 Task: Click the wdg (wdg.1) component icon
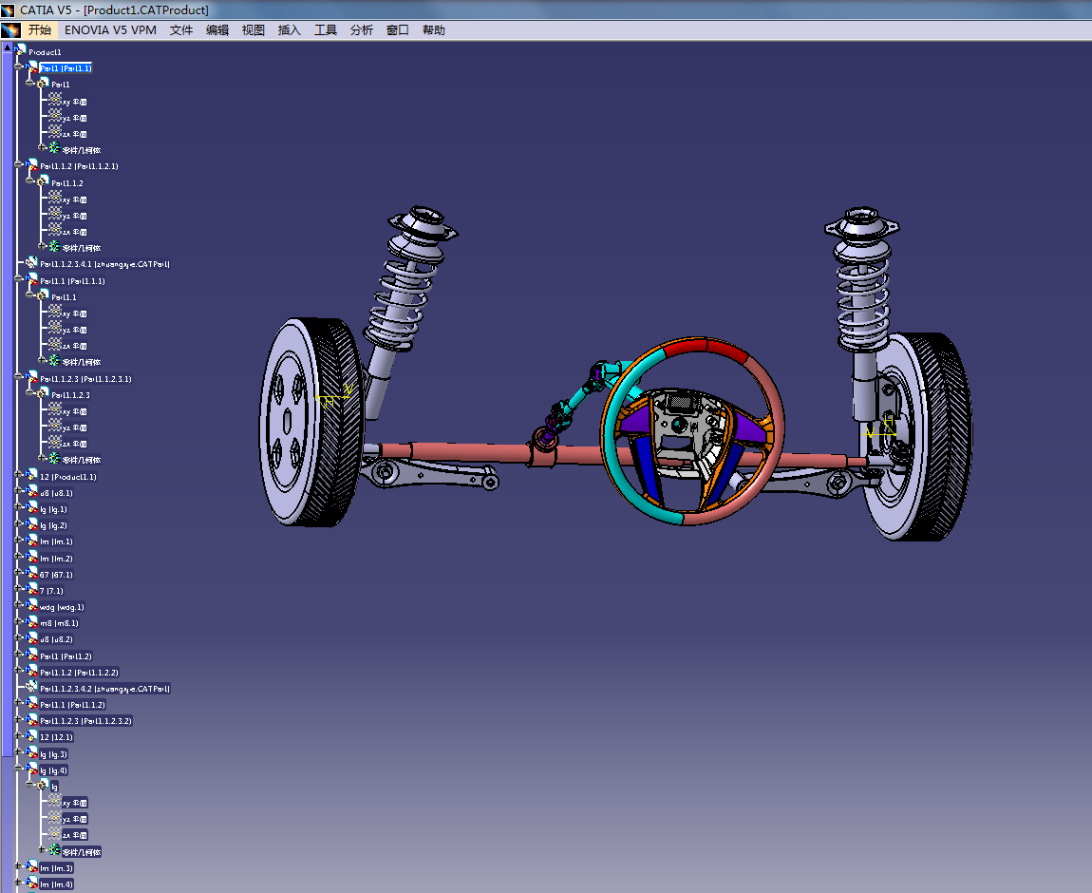[31, 606]
